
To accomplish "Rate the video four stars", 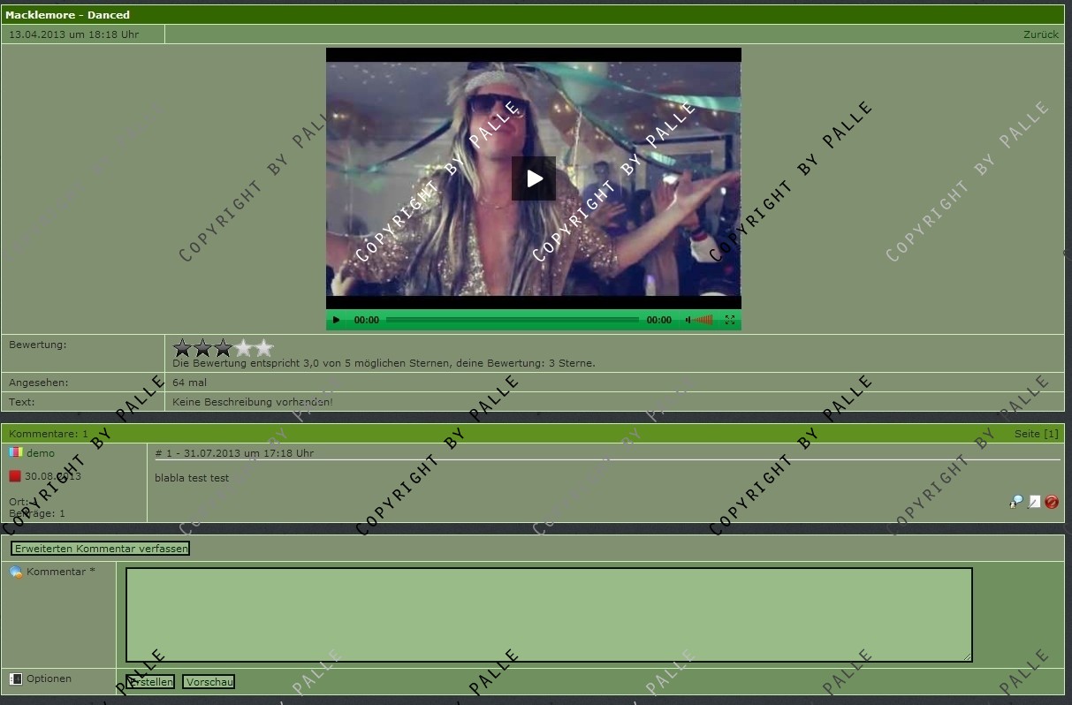I will 244,348.
